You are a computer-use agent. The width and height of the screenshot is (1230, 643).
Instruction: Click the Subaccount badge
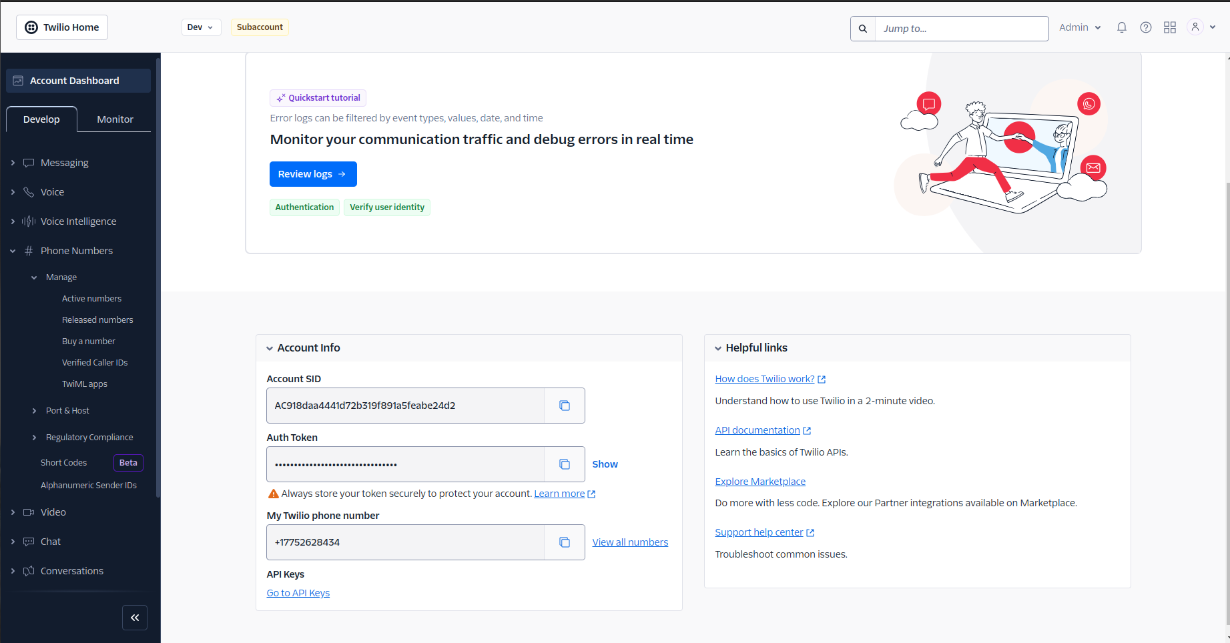[x=260, y=27]
